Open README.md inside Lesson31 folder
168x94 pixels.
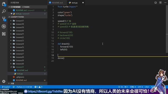[27, 70]
